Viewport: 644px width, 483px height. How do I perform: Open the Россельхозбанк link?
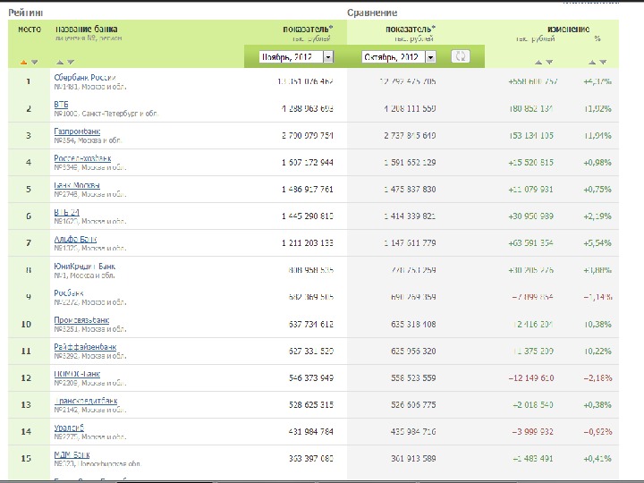click(82, 158)
